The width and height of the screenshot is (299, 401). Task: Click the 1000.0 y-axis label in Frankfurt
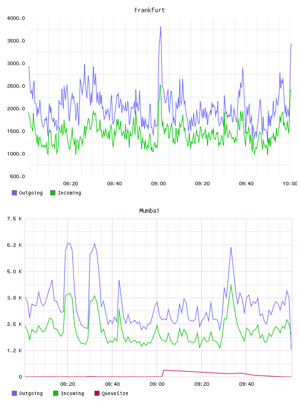pos(16,154)
